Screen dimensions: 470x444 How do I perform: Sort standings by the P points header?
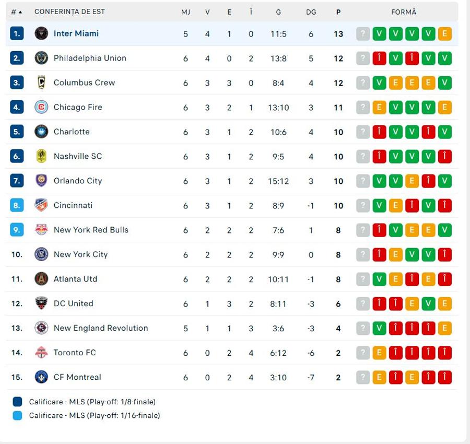click(338, 12)
